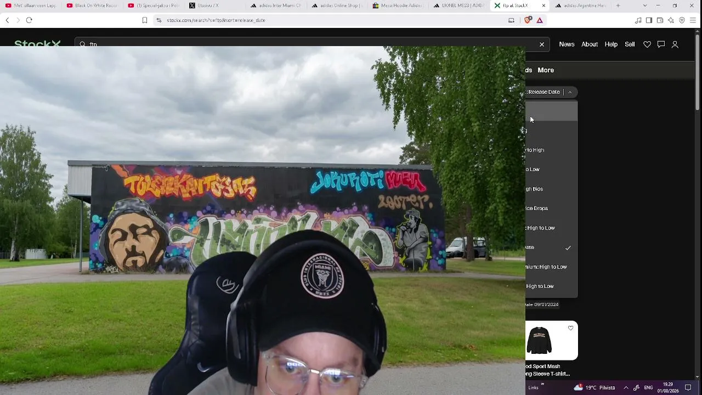Viewport: 702px width, 395px height.
Task: Bookmark this page with the bookmark icon
Action: click(x=145, y=20)
